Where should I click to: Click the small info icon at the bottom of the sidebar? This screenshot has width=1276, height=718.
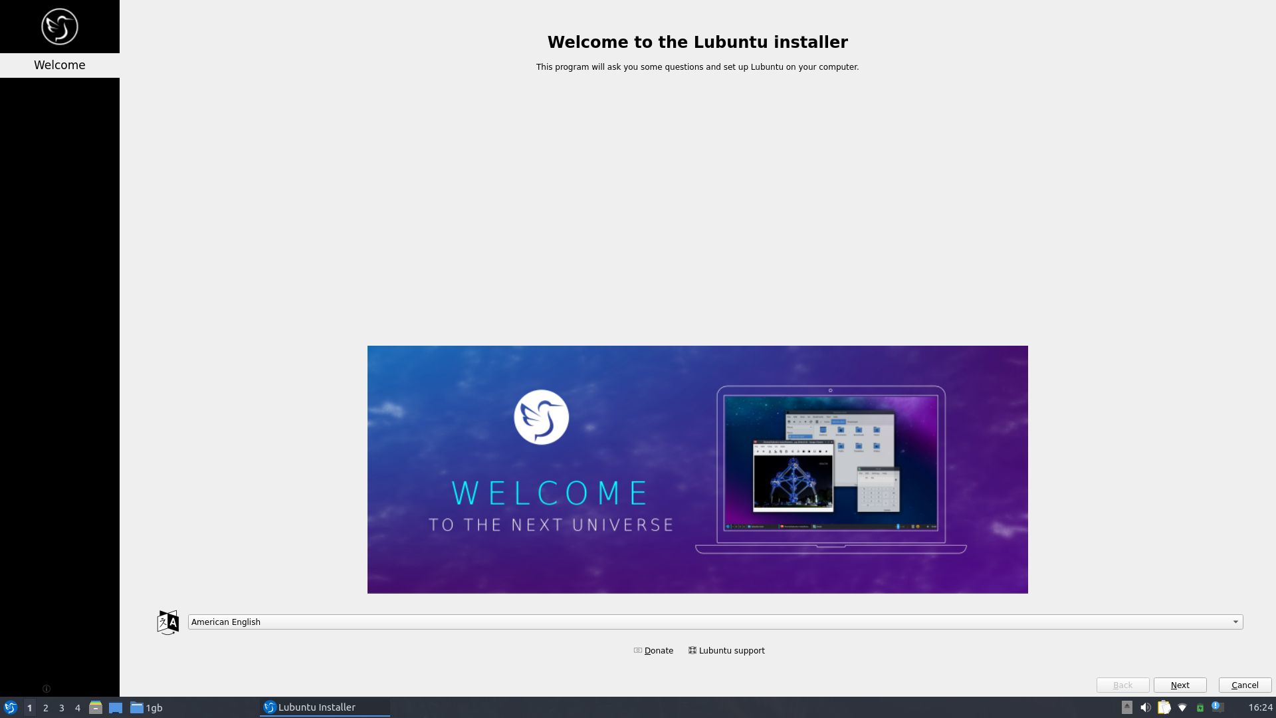(x=47, y=689)
